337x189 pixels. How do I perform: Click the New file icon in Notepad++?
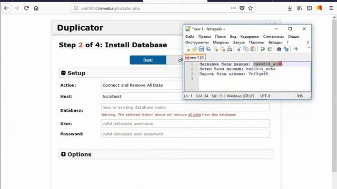click(187, 49)
